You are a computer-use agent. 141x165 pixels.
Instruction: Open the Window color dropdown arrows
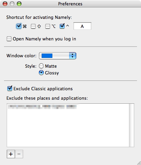(73, 56)
